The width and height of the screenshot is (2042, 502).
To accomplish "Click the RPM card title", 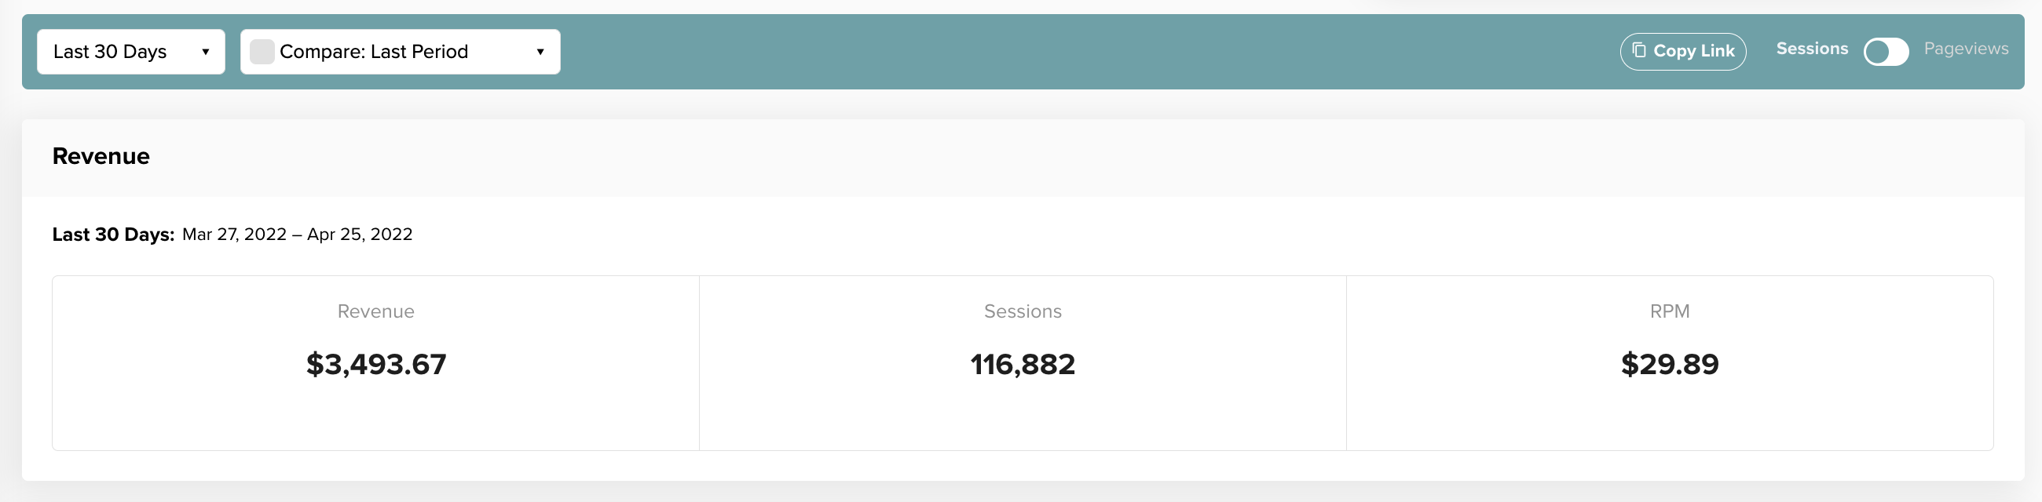I will pyautogui.click(x=1670, y=311).
